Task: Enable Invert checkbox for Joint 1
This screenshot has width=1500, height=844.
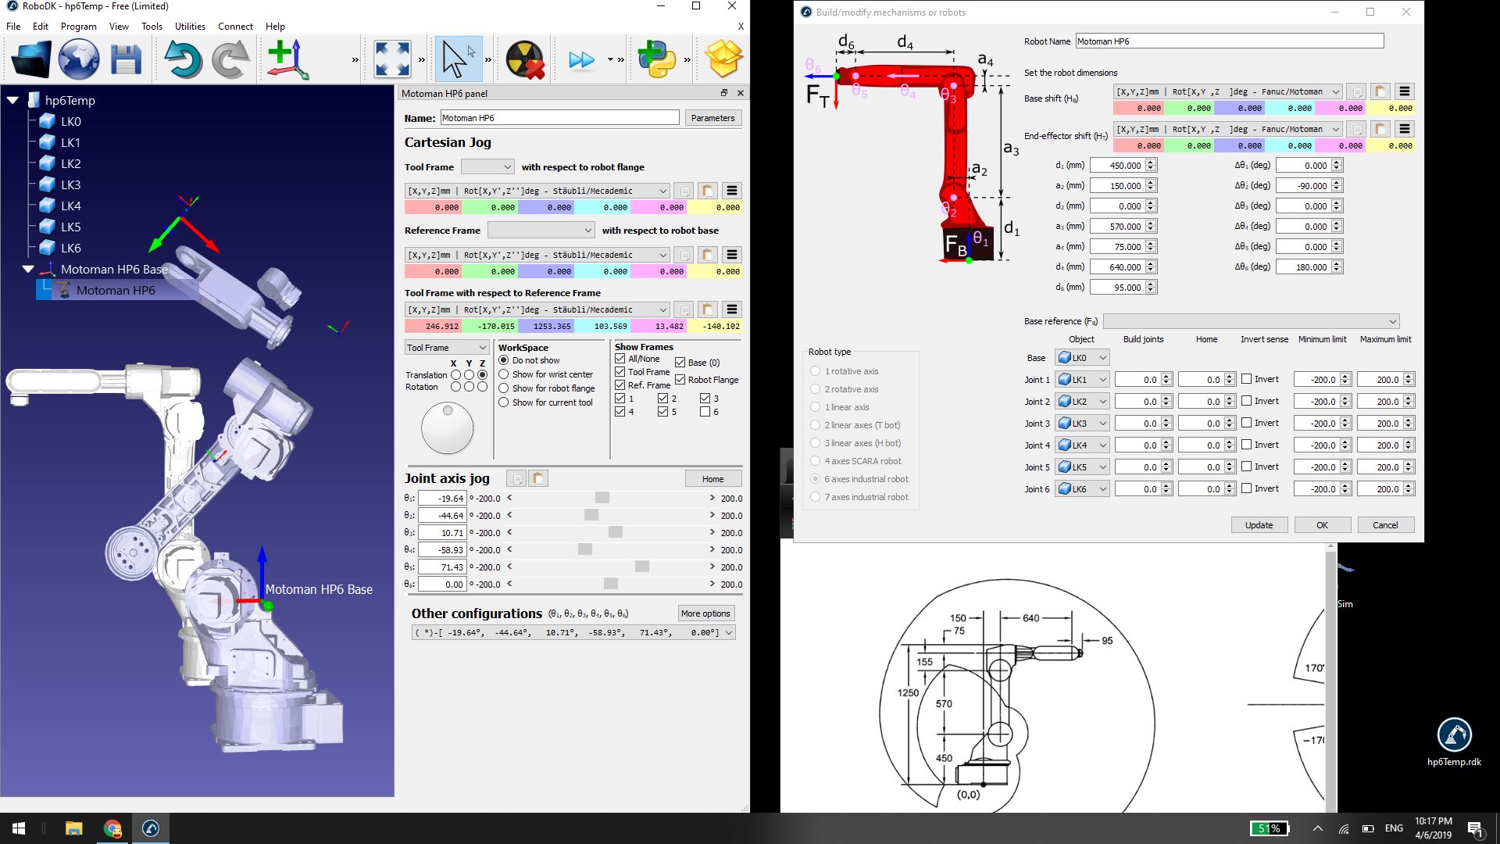Action: 1247,379
